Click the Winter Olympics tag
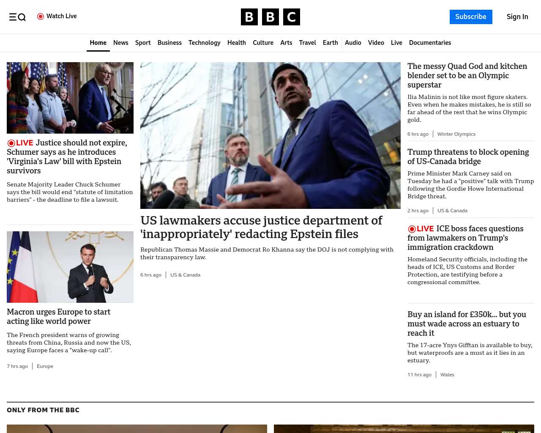 [456, 134]
